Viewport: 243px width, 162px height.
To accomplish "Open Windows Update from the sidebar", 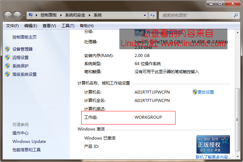I will [29, 142].
